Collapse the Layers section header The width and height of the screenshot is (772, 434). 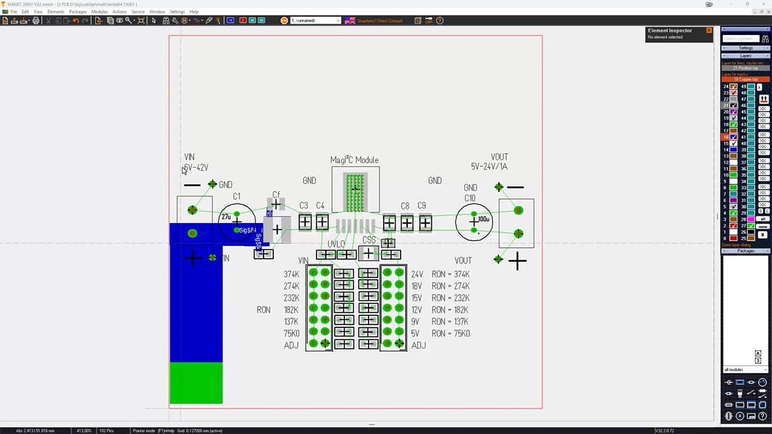pos(745,55)
